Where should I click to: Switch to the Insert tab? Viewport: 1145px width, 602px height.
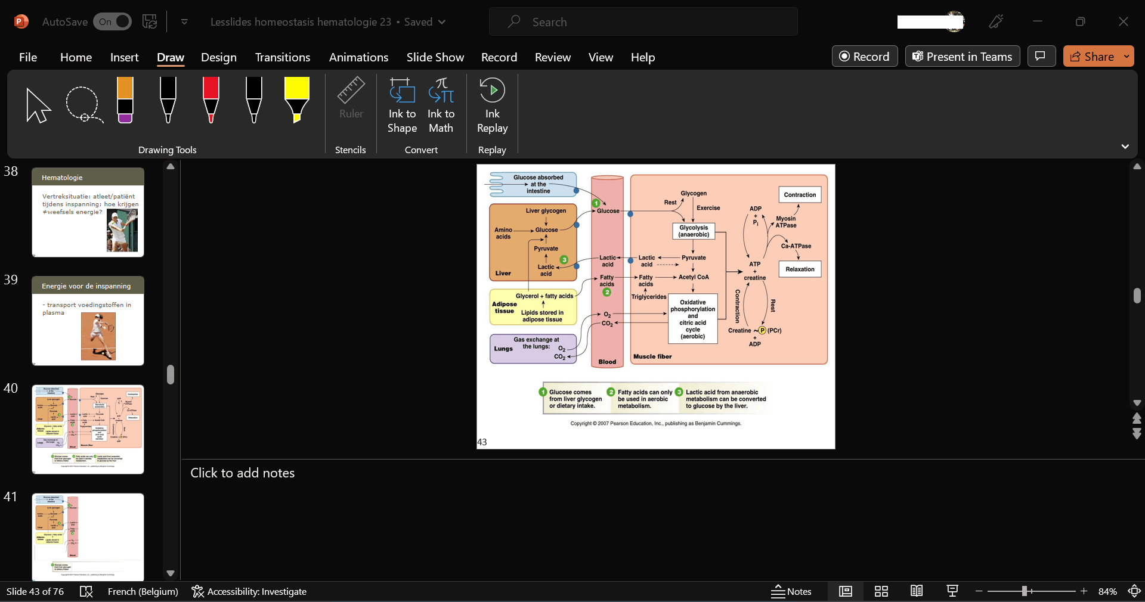pyautogui.click(x=124, y=57)
